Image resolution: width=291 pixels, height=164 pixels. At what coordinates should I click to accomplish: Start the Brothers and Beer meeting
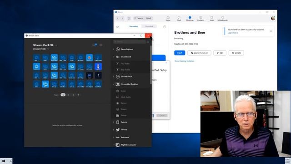coord(180,53)
